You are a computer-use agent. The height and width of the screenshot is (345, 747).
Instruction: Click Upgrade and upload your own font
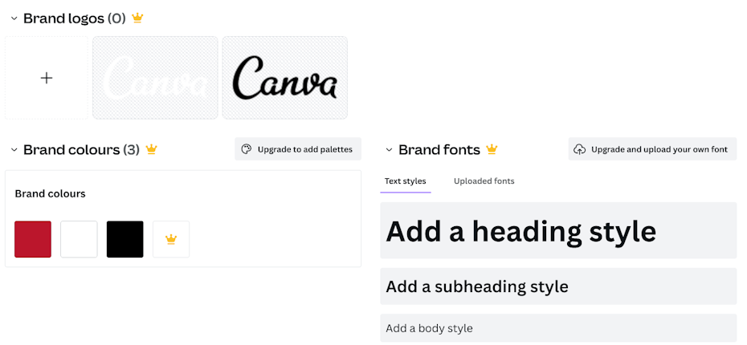[652, 149]
